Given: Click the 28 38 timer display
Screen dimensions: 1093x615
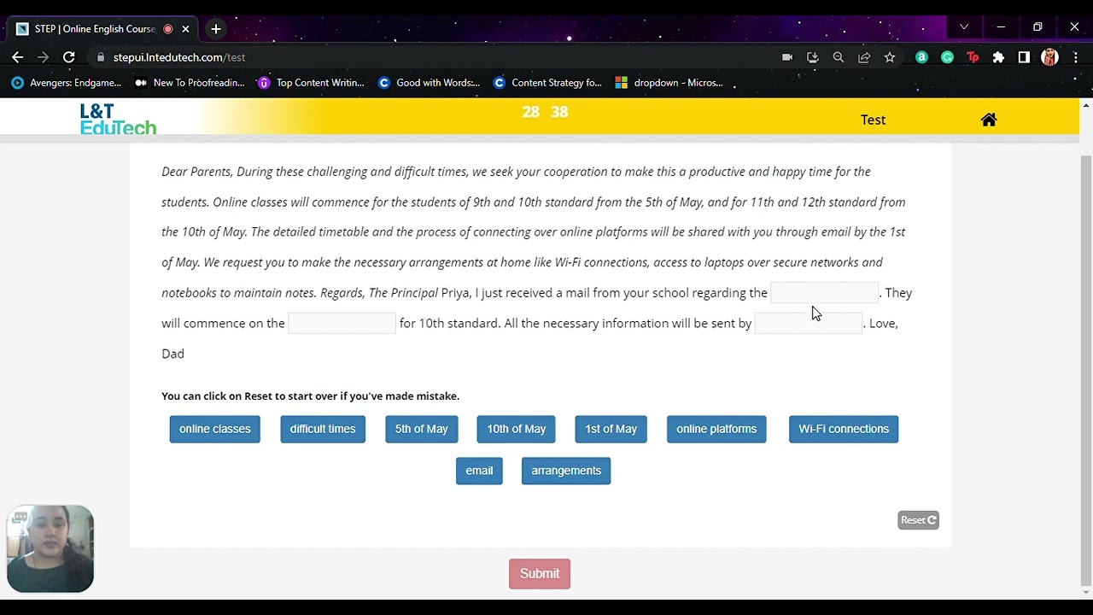Looking at the screenshot, I should (545, 112).
